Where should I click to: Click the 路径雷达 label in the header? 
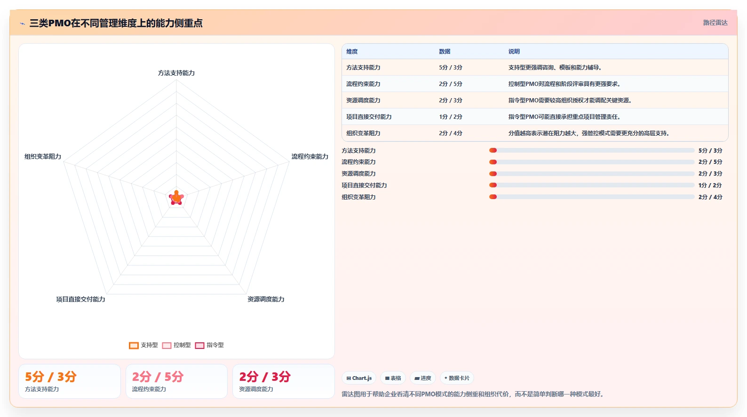coord(715,23)
